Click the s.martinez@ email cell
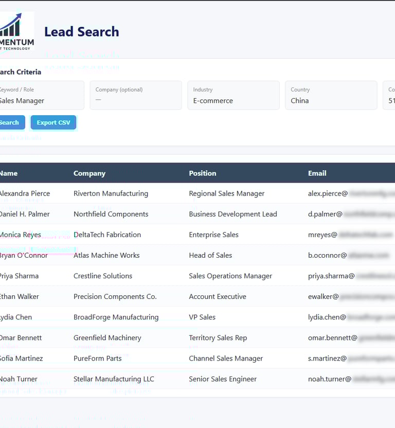 351,359
